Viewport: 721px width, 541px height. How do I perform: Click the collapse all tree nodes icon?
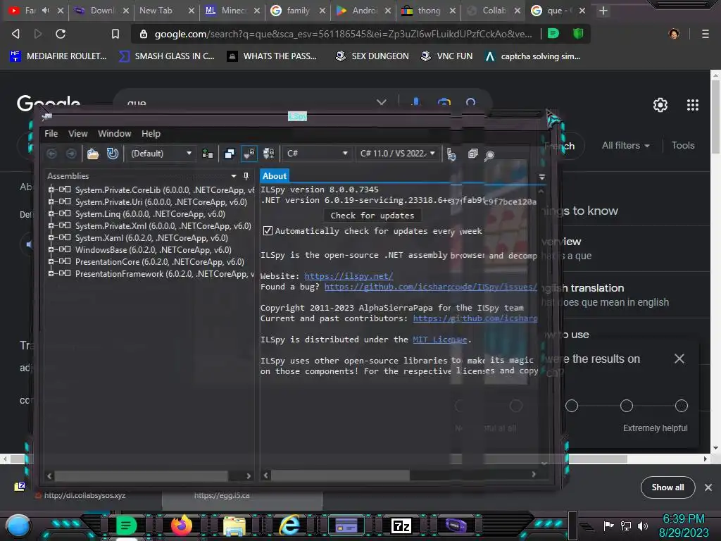[x=472, y=154]
